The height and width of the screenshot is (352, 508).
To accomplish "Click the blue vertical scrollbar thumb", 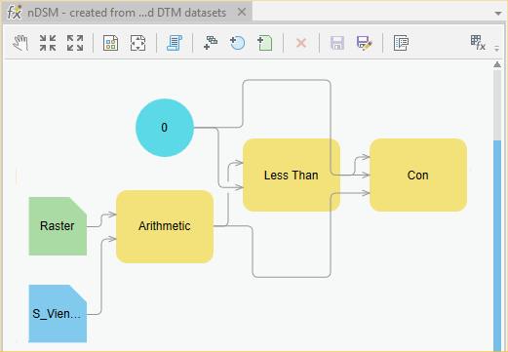I will pos(497,245).
